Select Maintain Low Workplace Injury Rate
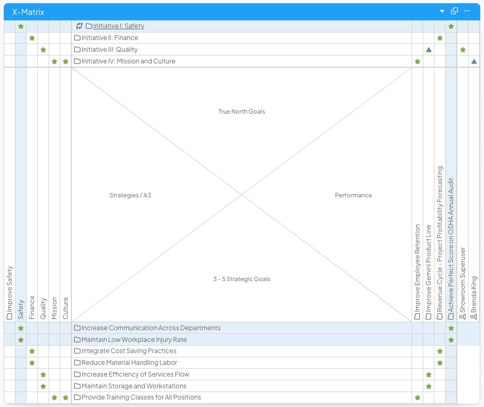484x407 pixels. [134, 340]
